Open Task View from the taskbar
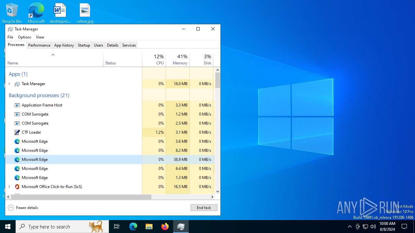 [117, 227]
